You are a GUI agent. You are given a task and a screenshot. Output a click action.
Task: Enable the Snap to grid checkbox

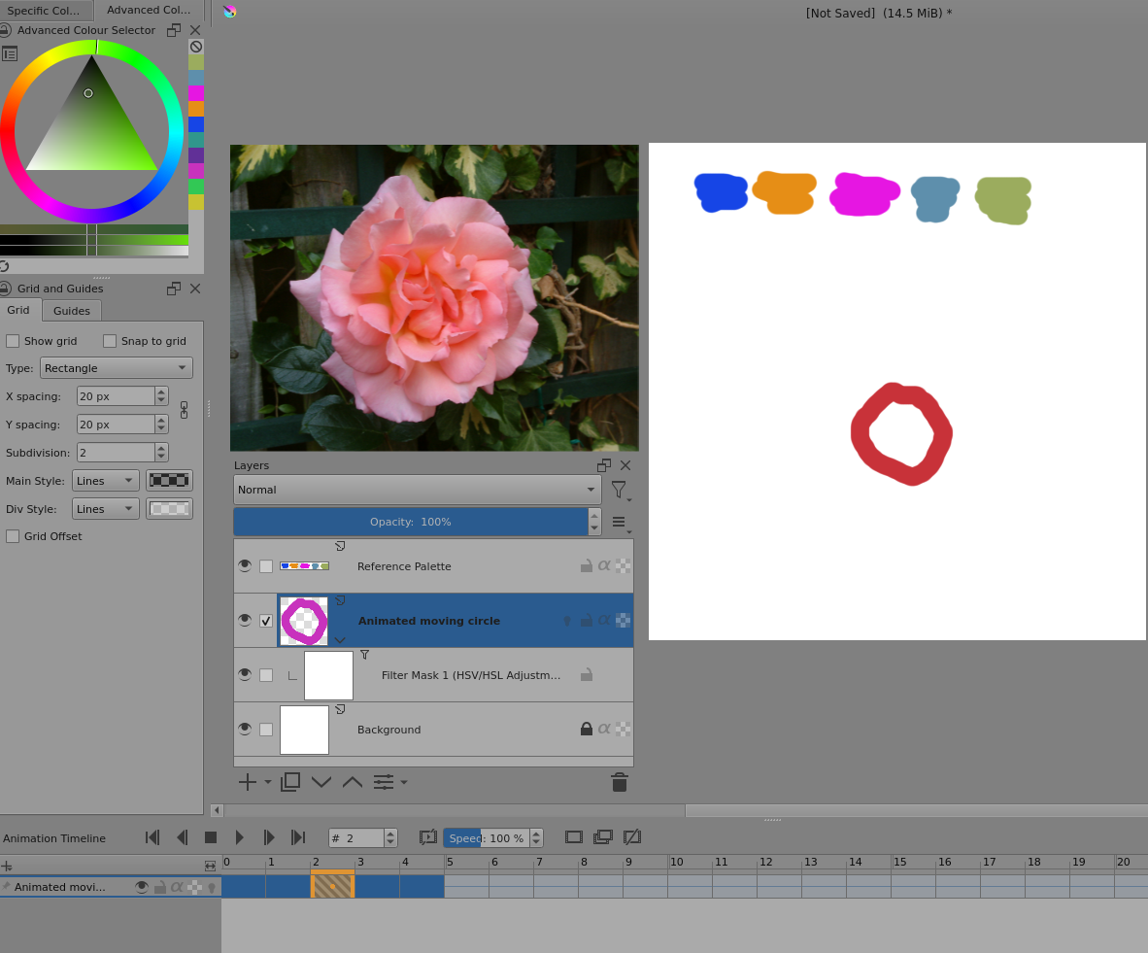[x=110, y=341]
